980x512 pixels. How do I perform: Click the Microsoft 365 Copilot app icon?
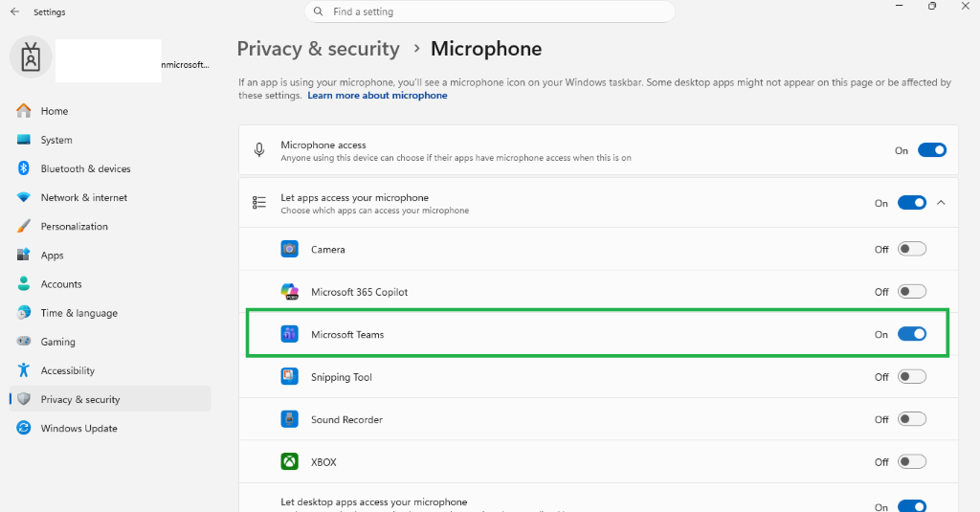point(289,291)
